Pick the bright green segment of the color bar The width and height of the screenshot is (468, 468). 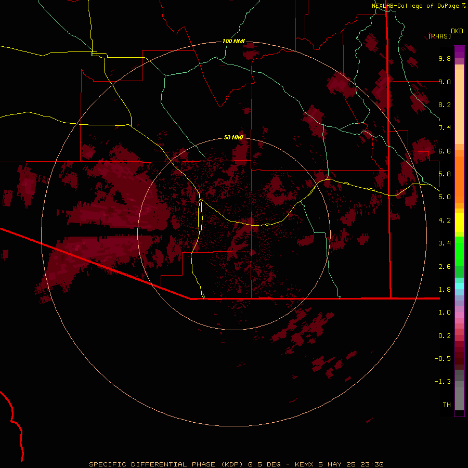tap(459, 251)
